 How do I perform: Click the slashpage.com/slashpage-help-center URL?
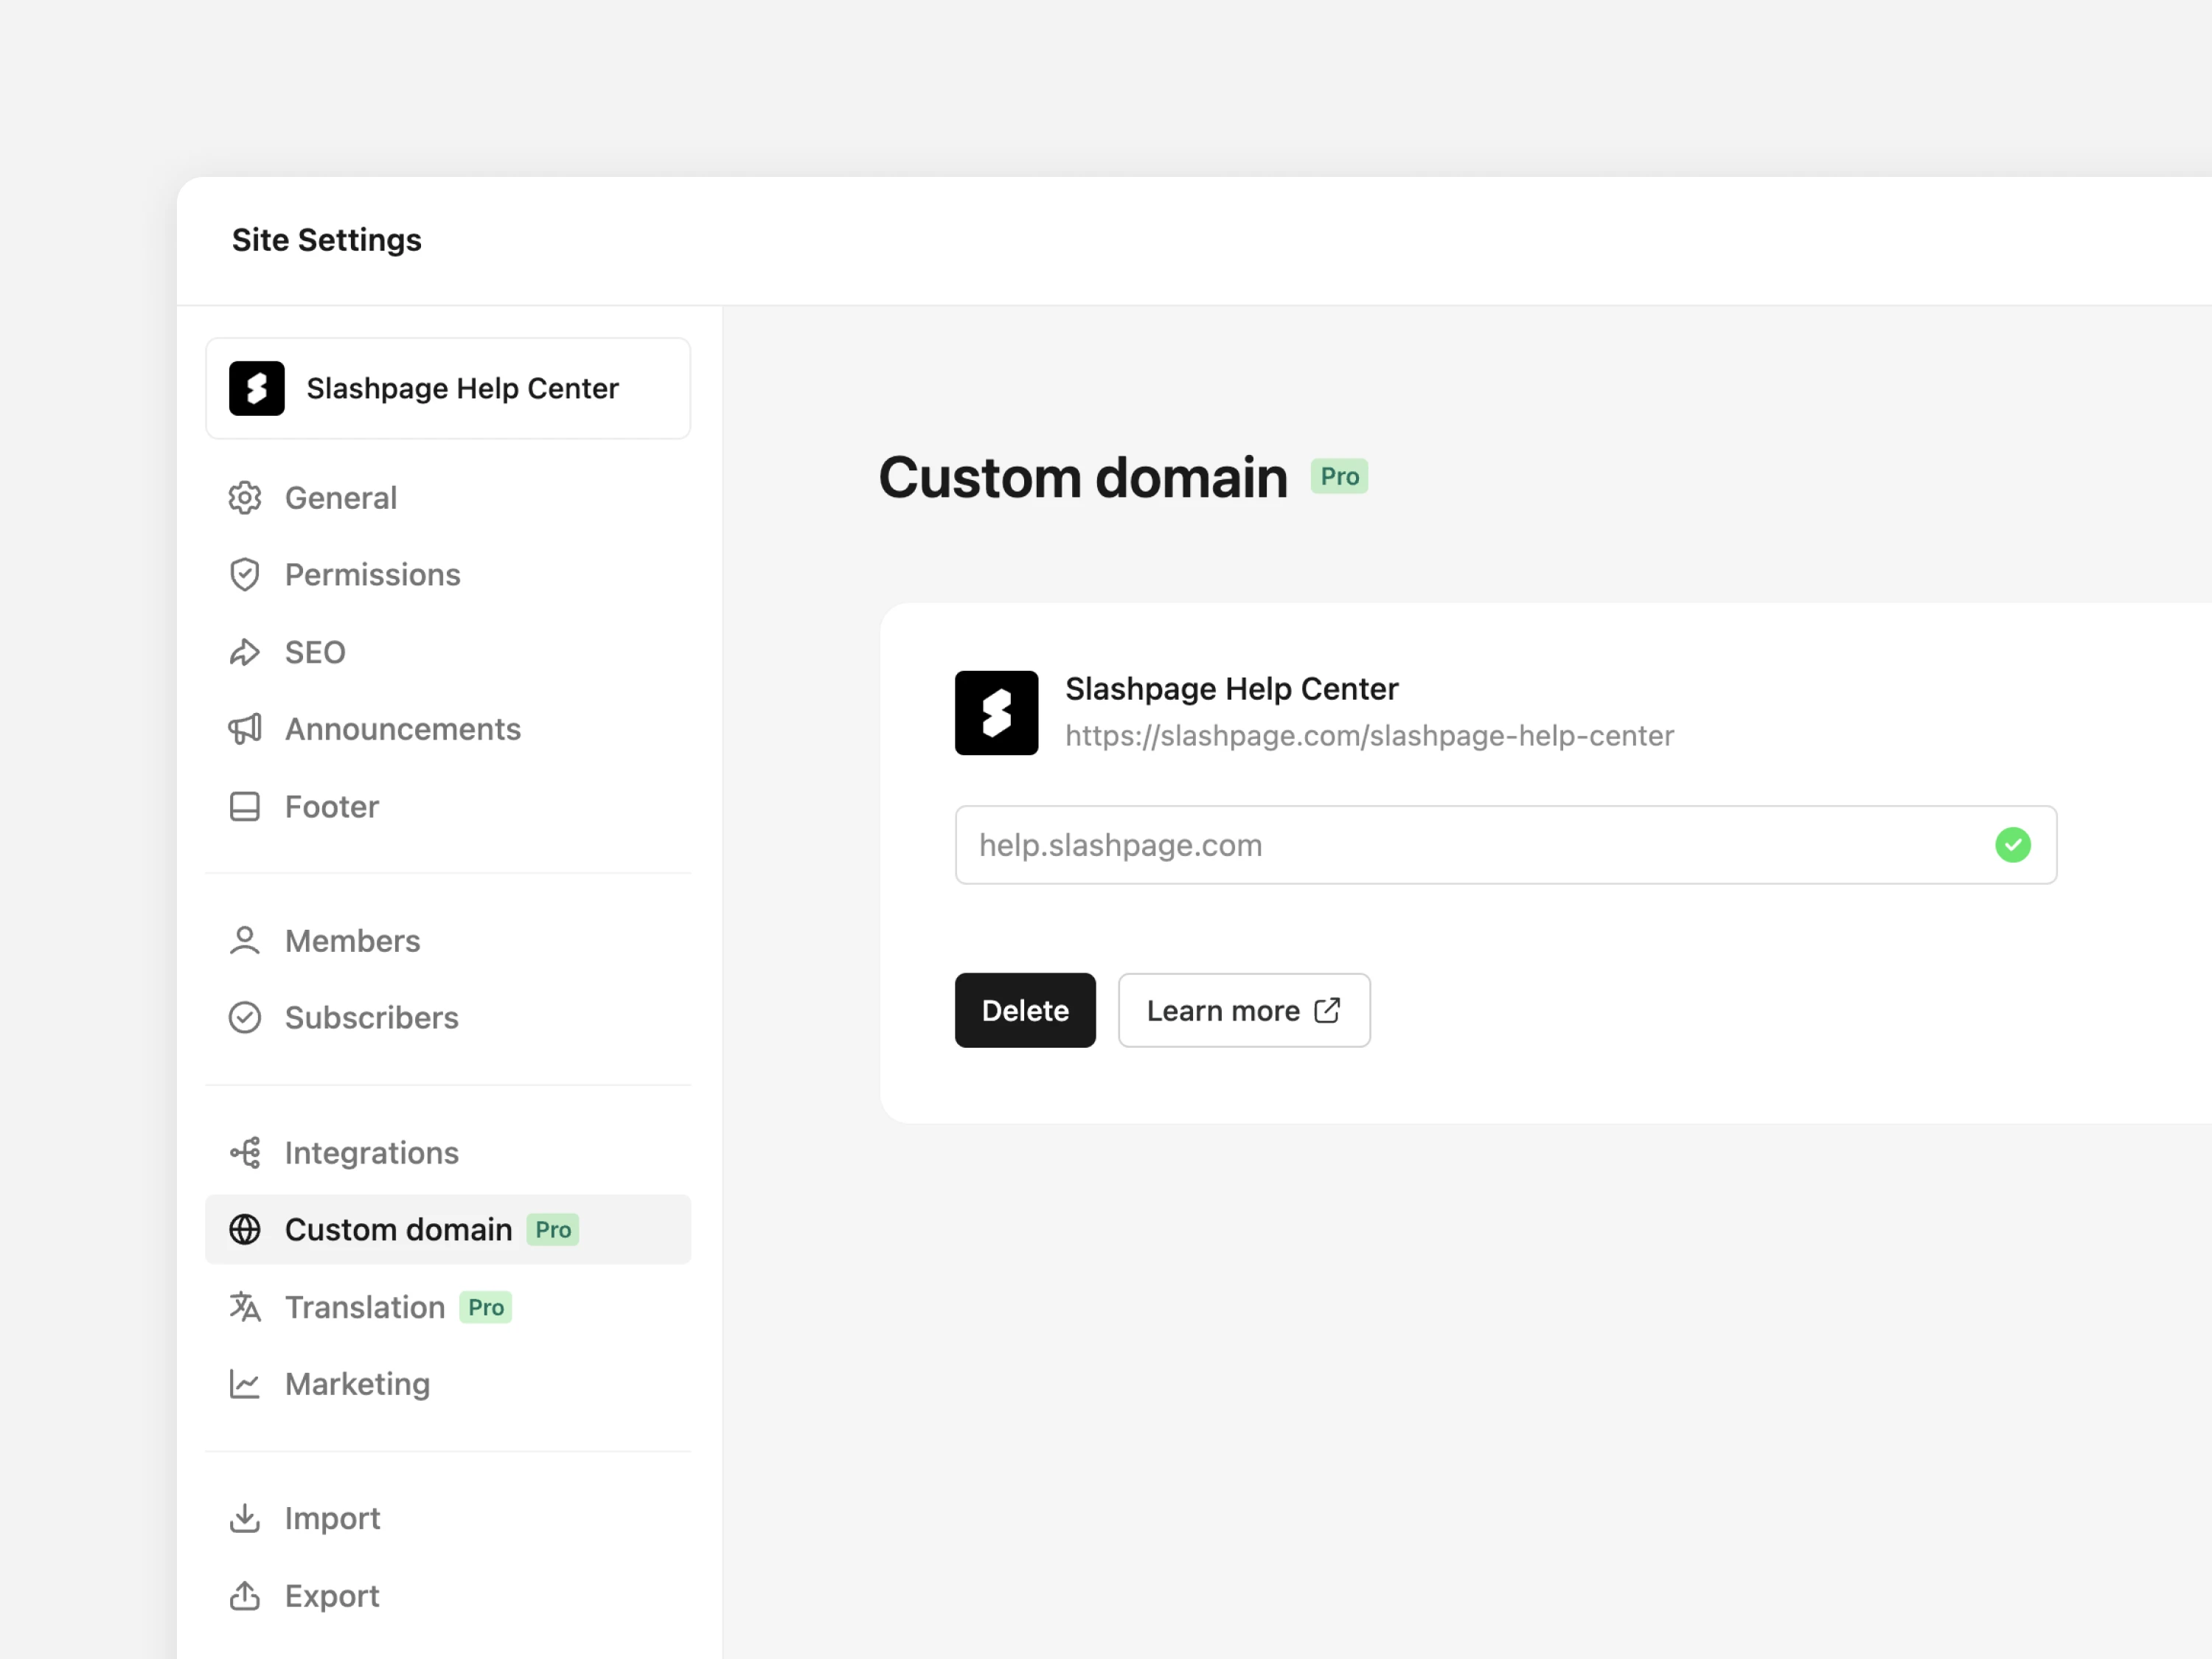click(x=1369, y=736)
